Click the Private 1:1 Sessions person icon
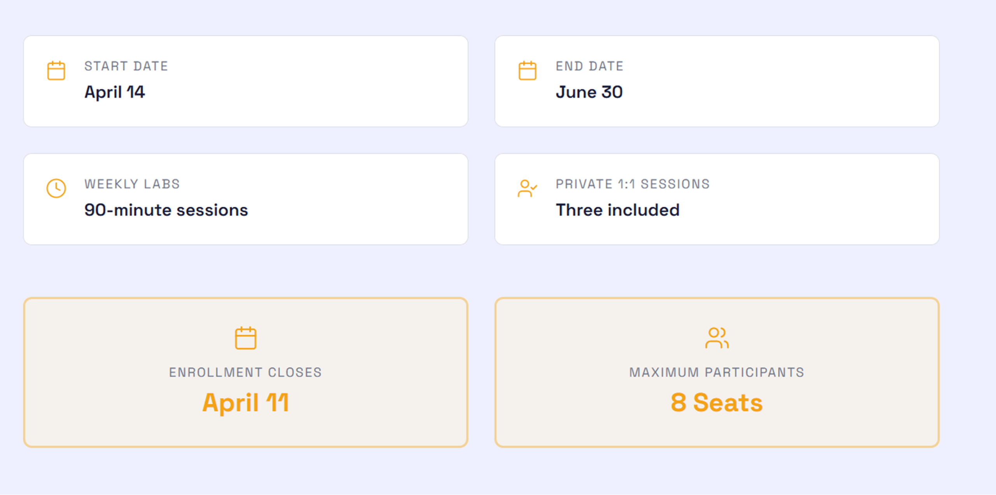 pyautogui.click(x=527, y=188)
